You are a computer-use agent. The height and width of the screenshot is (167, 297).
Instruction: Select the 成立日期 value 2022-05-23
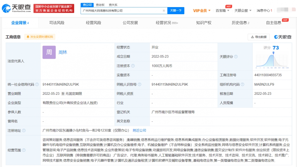(x=160, y=57)
